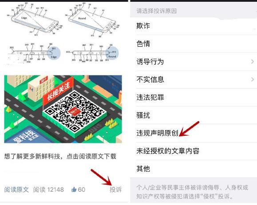Expand the 诱导行为 chevron arrow
This screenshot has height=205, width=257.
tap(253, 62)
